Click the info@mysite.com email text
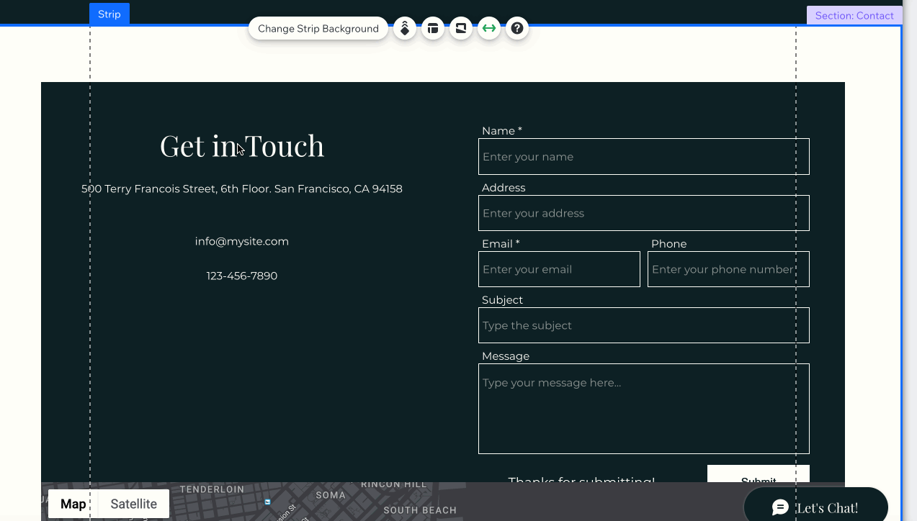Screen dimensions: 917x521 (241, 241)
